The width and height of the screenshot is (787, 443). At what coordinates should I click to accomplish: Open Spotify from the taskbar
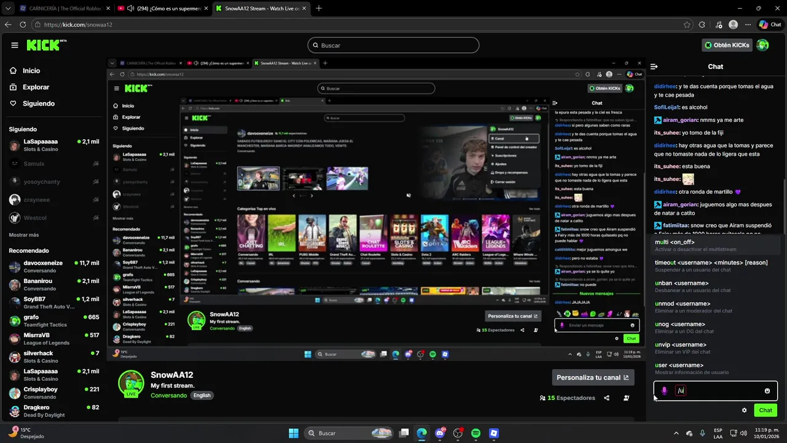point(476,433)
